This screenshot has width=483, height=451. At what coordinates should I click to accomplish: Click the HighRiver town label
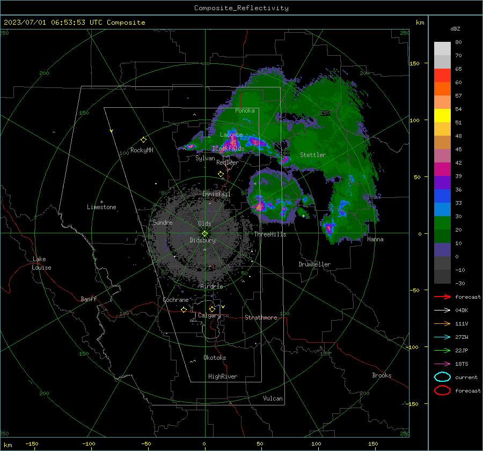point(223,376)
